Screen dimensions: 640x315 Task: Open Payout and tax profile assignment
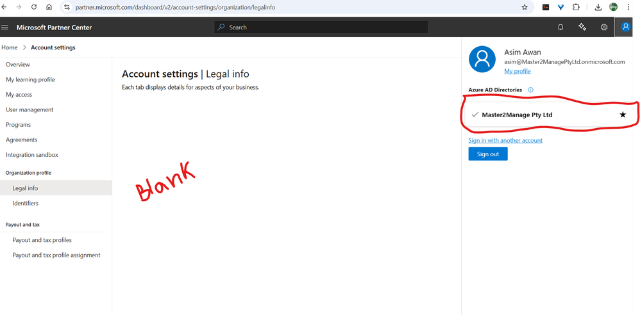point(56,255)
